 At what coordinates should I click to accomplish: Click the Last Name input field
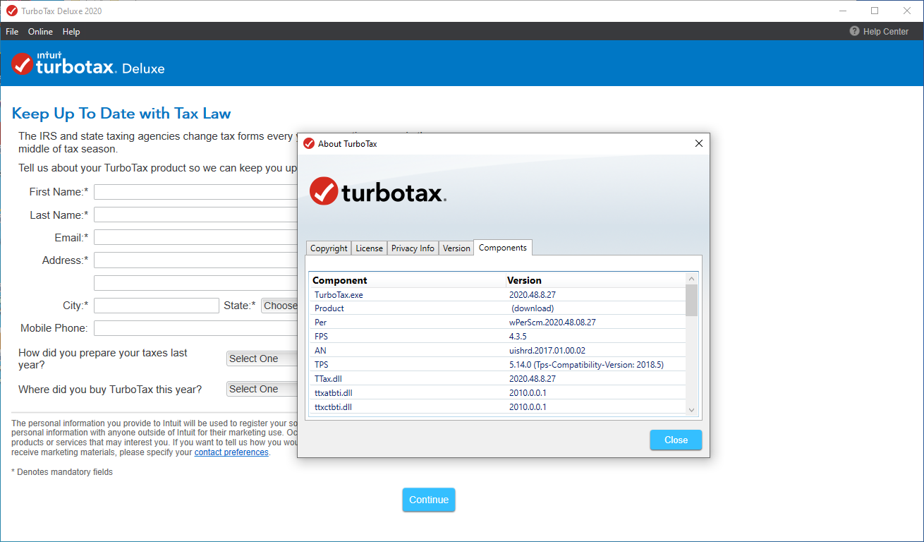tap(195, 215)
